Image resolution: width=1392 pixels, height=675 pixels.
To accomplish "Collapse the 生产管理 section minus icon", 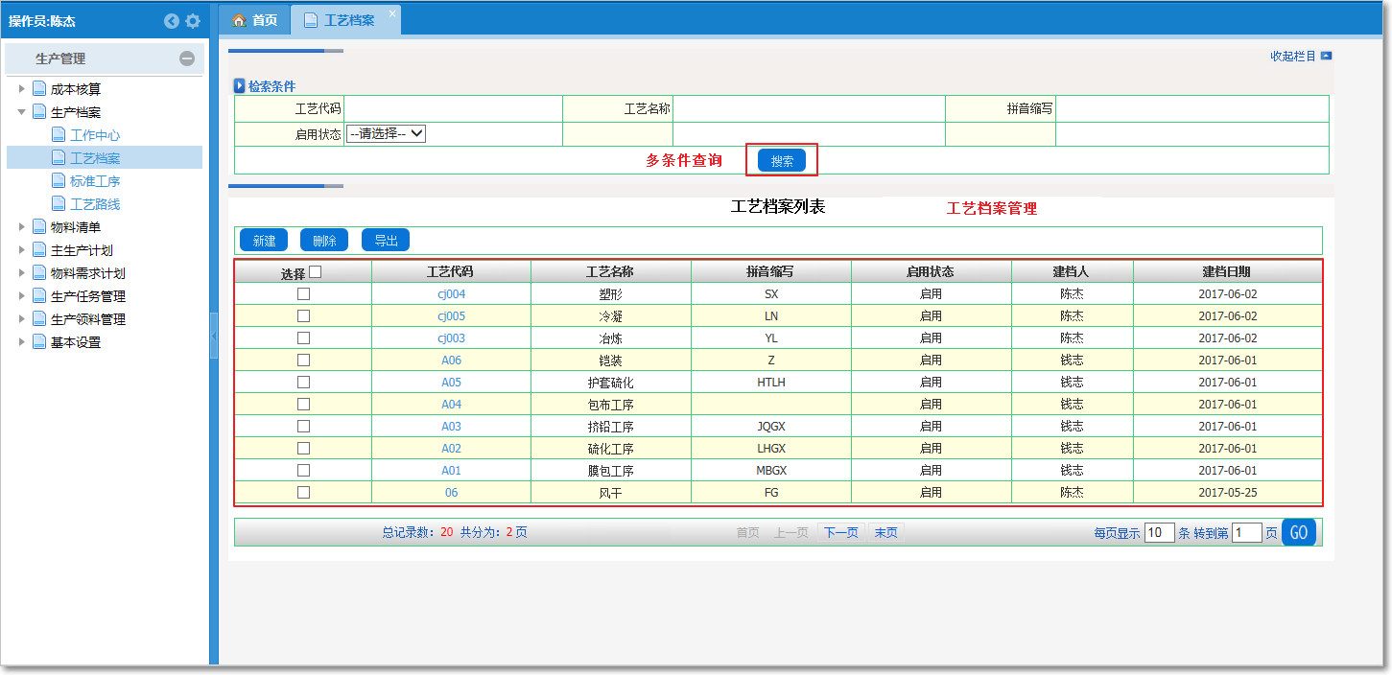I will (x=187, y=58).
